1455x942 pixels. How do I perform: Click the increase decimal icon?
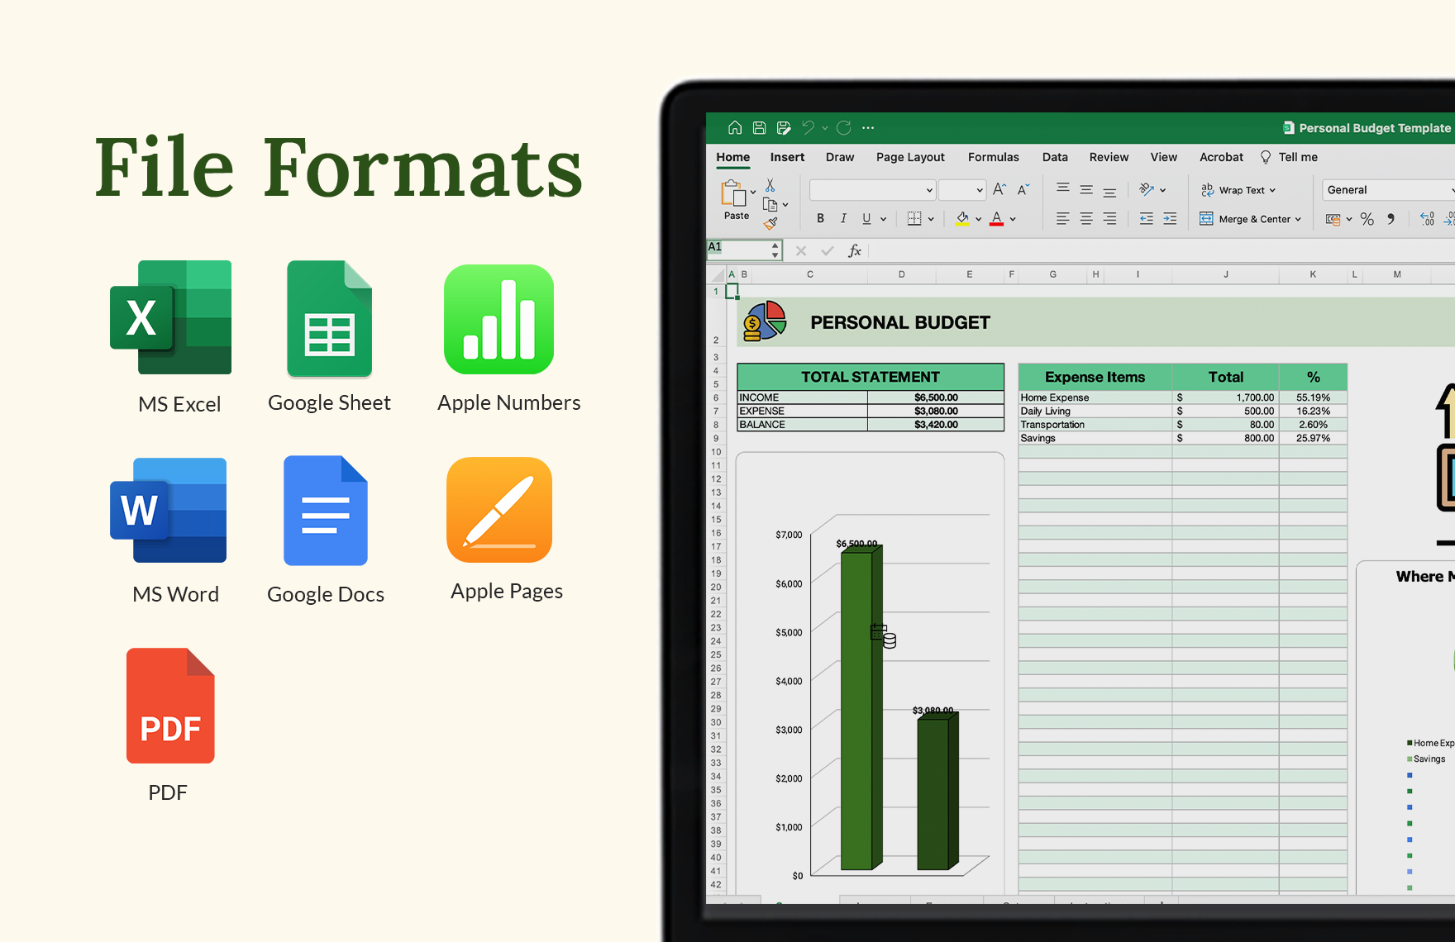pos(1427,219)
